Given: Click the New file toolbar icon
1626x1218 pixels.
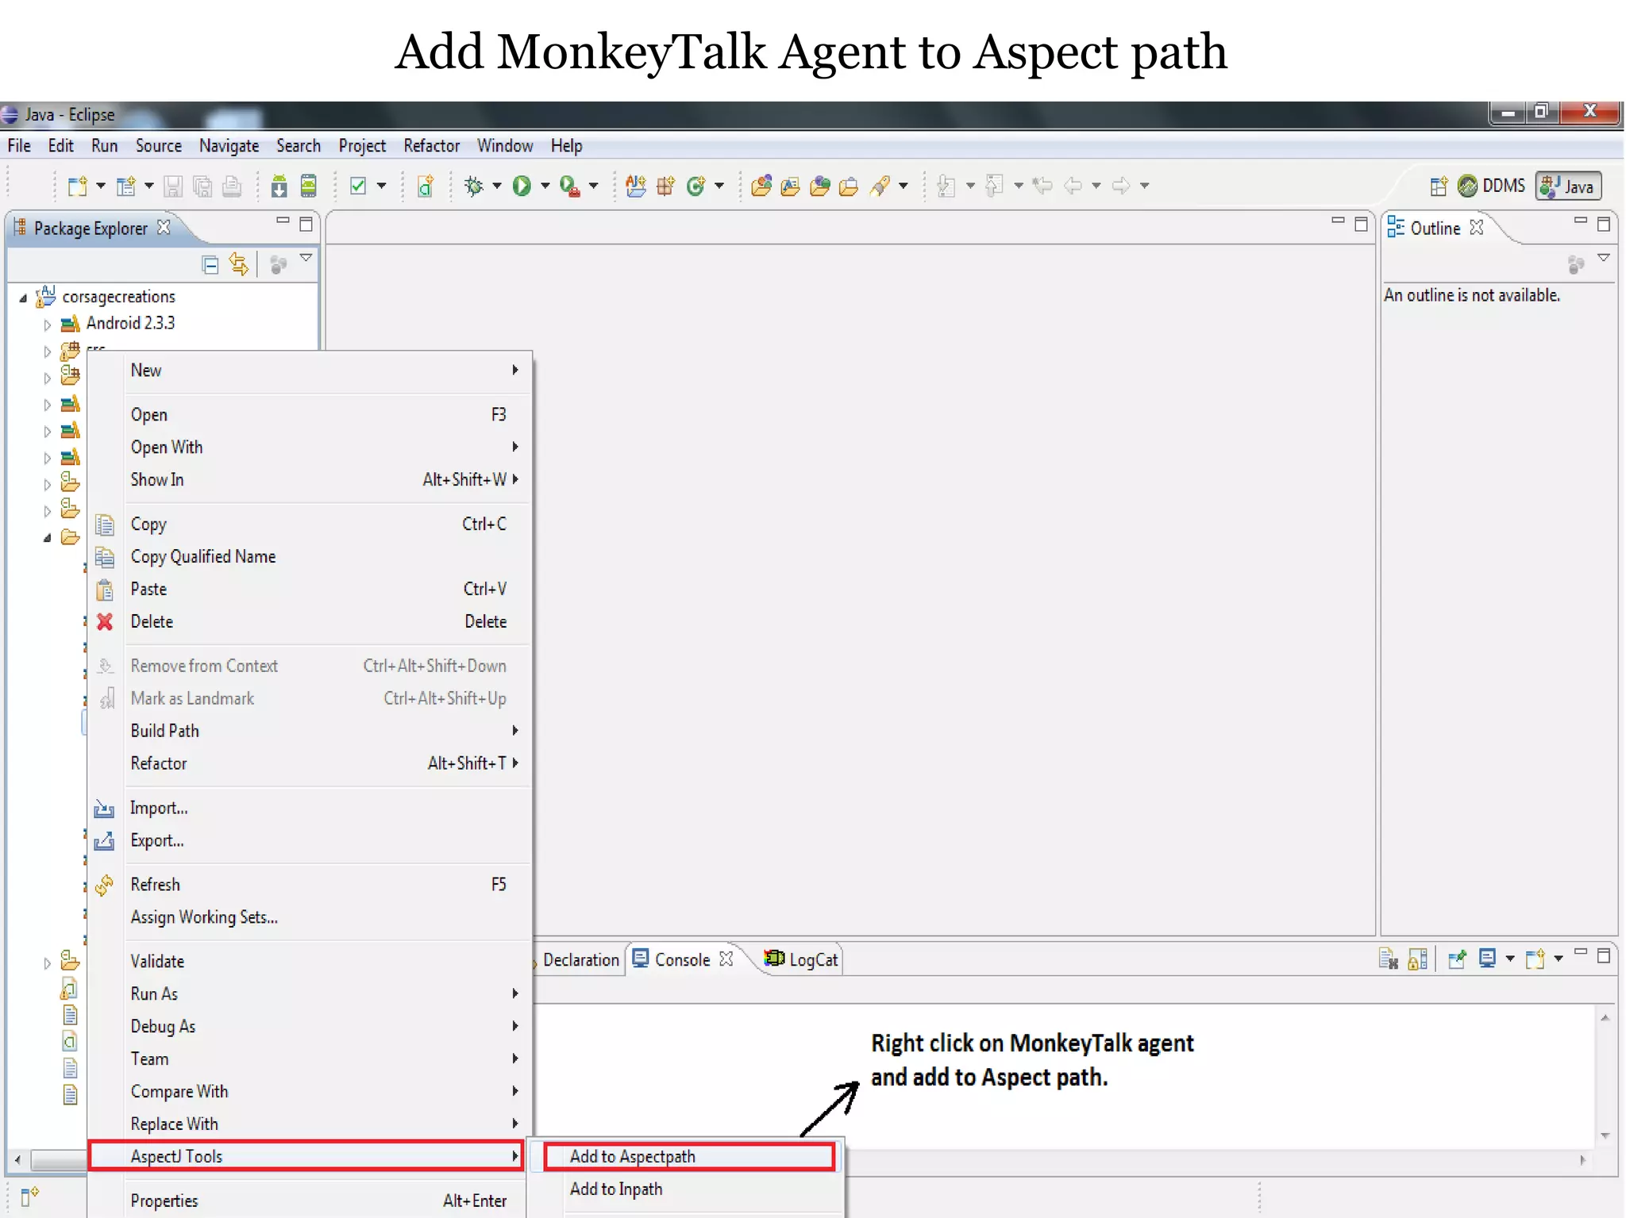Looking at the screenshot, I should pyautogui.click(x=77, y=186).
